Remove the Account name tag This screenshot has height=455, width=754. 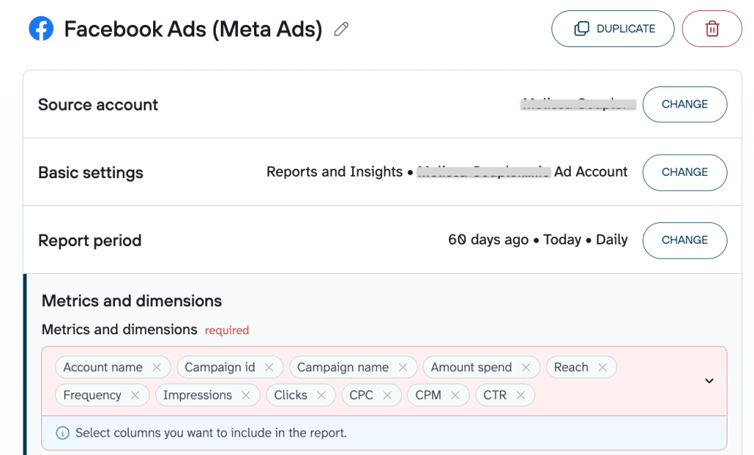coord(156,367)
